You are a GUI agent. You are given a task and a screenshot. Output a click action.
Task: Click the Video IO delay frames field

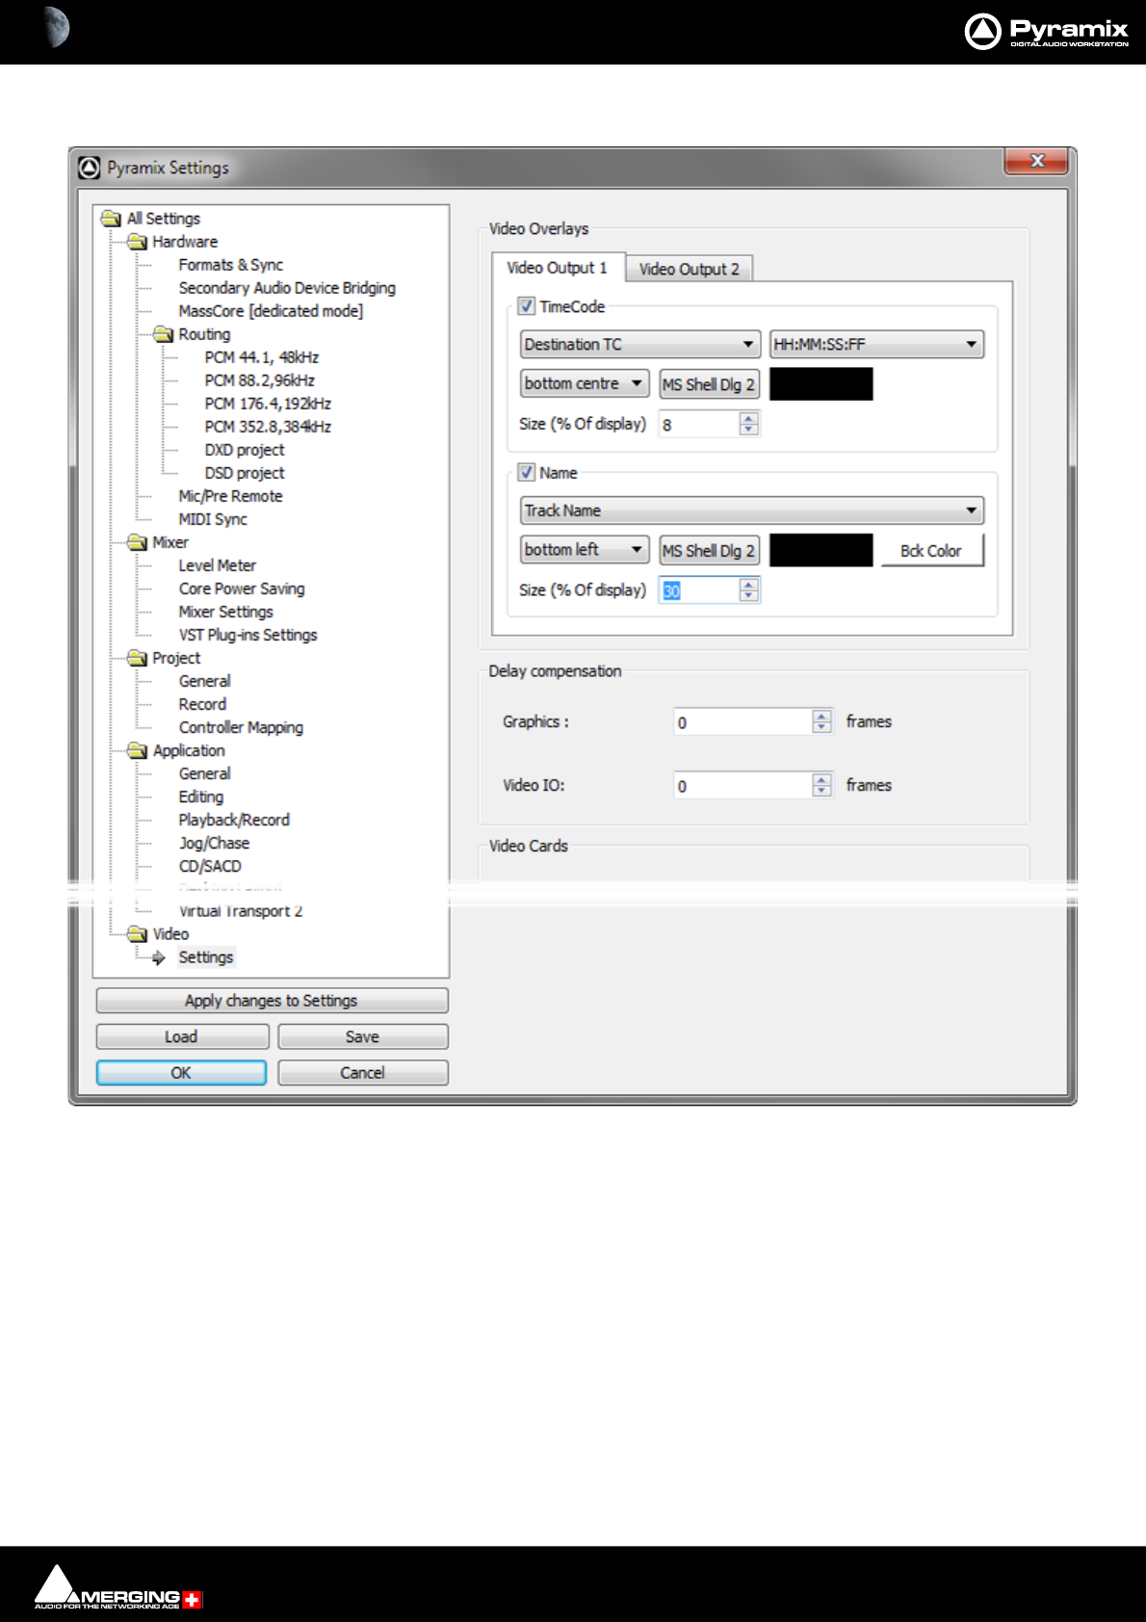(x=743, y=785)
